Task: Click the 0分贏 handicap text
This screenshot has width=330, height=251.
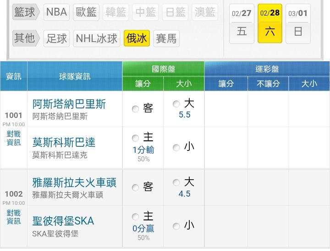Action: (143, 229)
